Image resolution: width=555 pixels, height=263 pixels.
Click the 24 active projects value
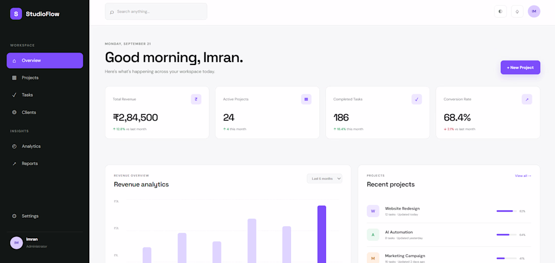[x=229, y=118]
